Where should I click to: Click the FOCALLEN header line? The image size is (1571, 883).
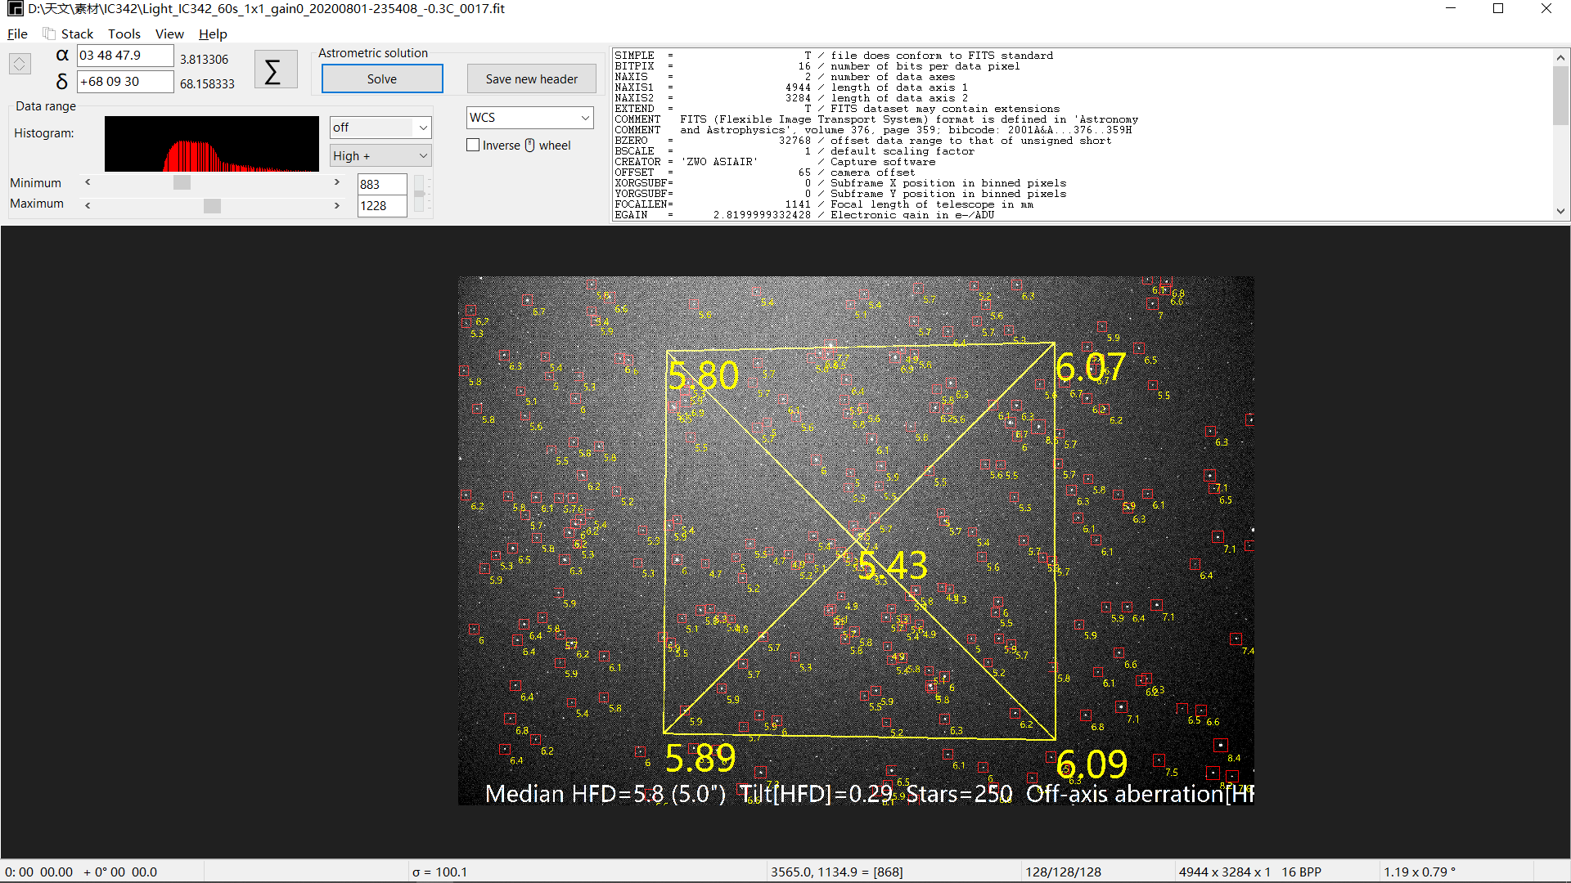(x=824, y=204)
